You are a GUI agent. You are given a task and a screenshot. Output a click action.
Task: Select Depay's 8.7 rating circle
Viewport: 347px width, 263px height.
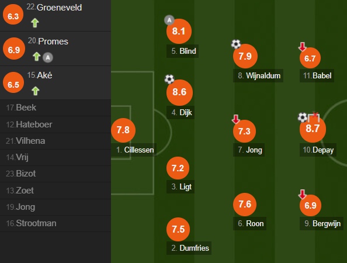coord(313,129)
